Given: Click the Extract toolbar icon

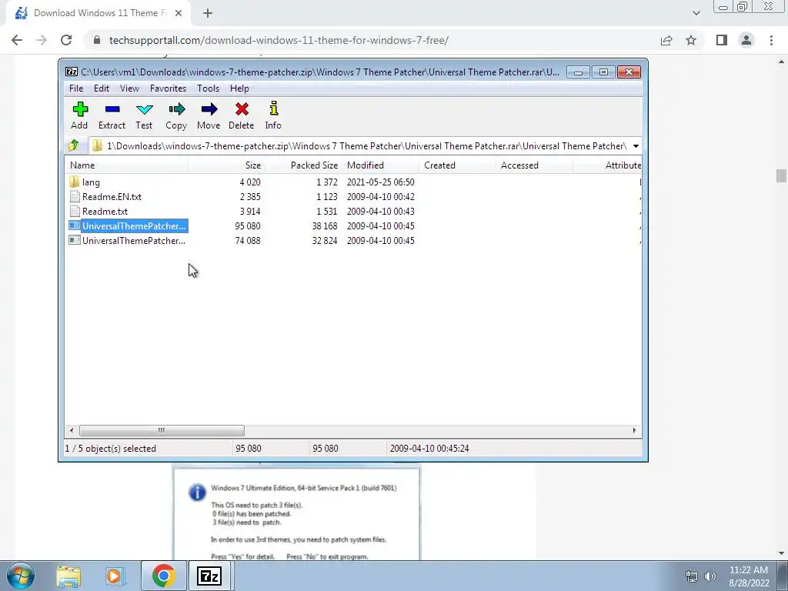Looking at the screenshot, I should pyautogui.click(x=112, y=109).
